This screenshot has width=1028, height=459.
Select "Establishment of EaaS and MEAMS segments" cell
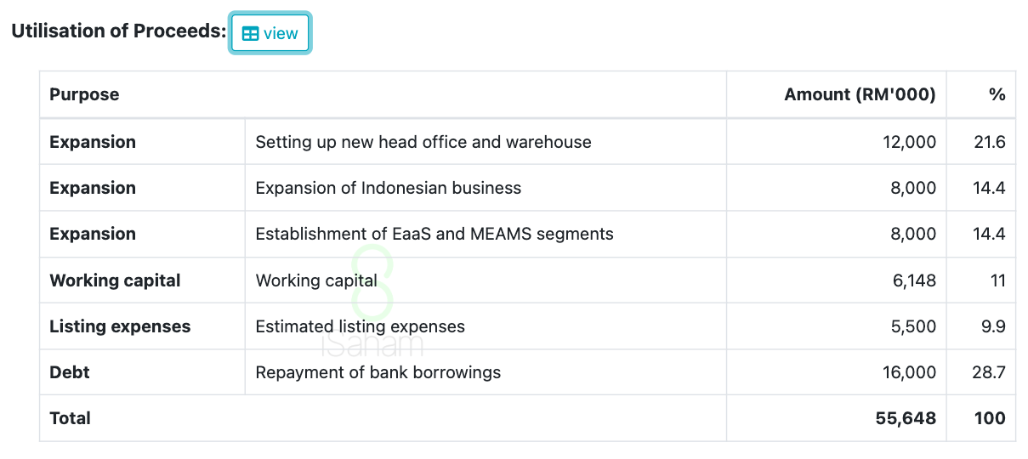pyautogui.click(x=434, y=234)
